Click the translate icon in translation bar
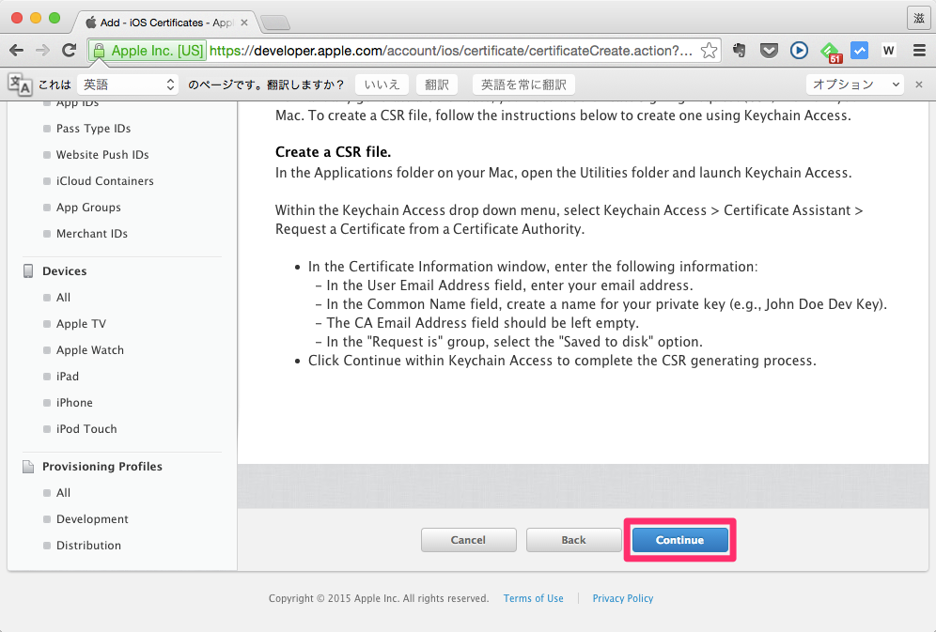The height and width of the screenshot is (632, 936). [20, 85]
